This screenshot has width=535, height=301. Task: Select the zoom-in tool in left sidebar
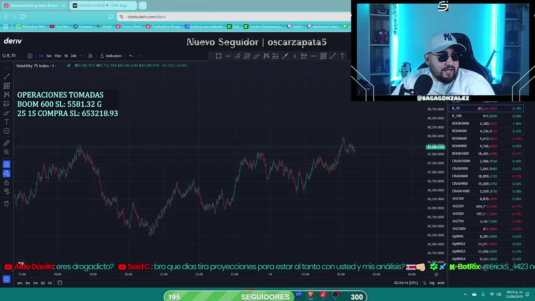click(x=6, y=152)
